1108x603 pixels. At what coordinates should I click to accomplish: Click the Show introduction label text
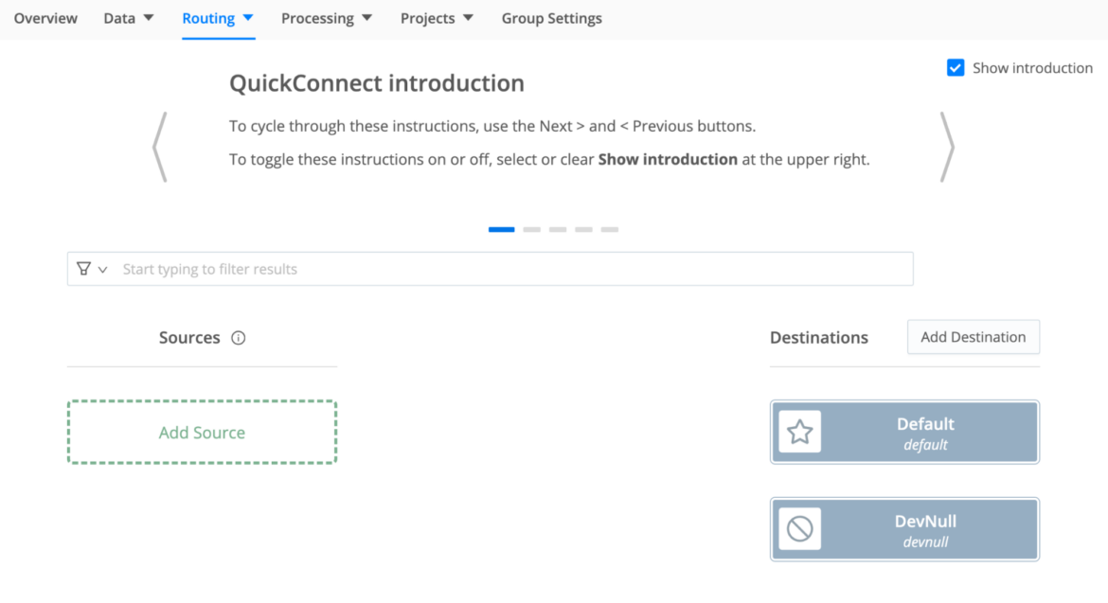(1032, 68)
